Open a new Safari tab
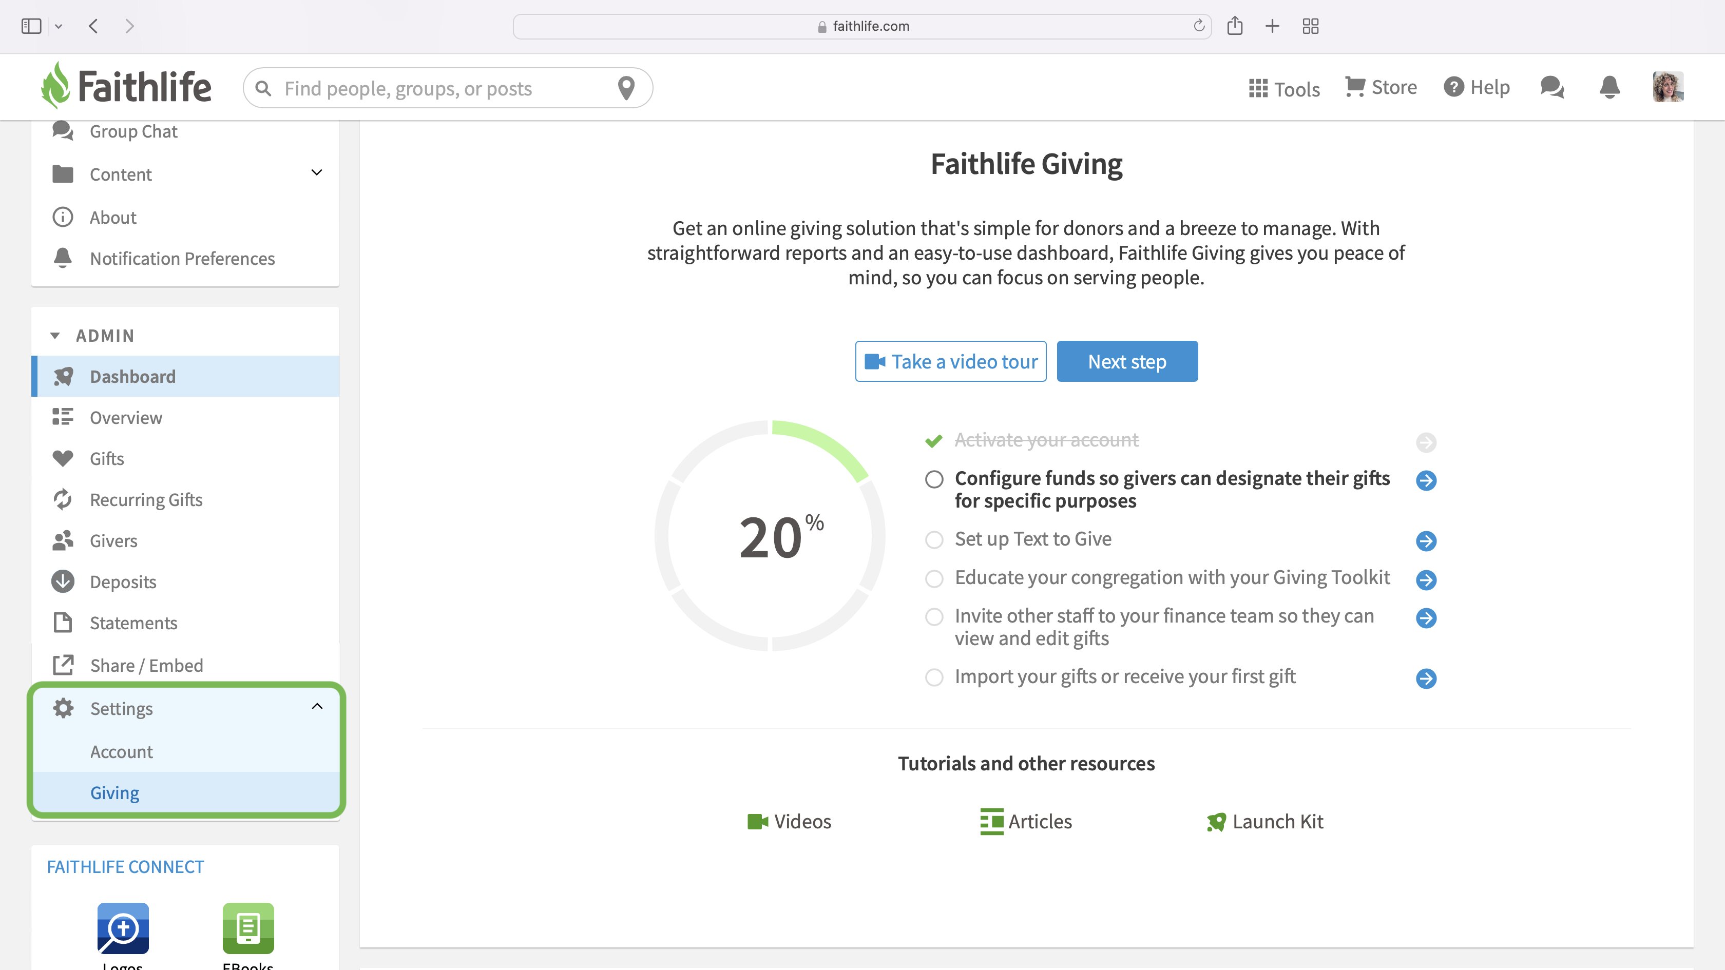This screenshot has height=970, width=1725. click(1272, 26)
